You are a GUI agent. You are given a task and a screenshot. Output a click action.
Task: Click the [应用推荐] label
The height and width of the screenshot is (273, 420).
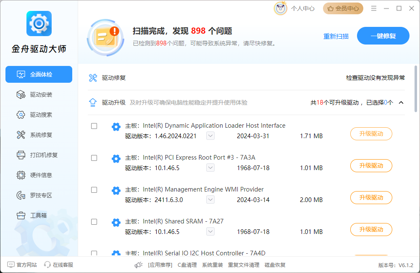[160, 265]
